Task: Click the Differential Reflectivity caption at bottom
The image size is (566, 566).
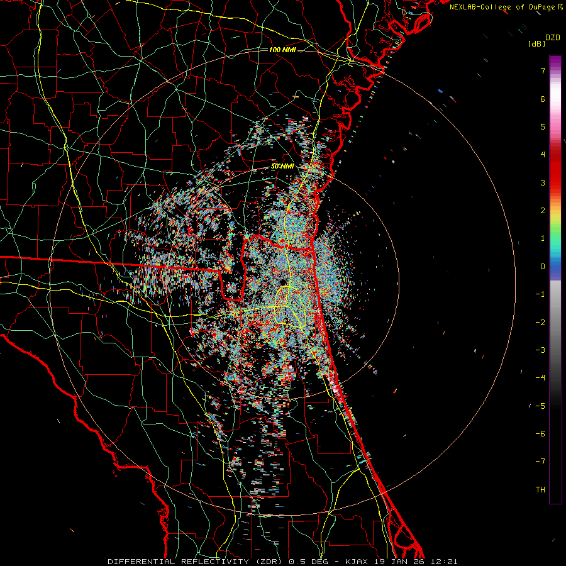Action: (x=282, y=562)
